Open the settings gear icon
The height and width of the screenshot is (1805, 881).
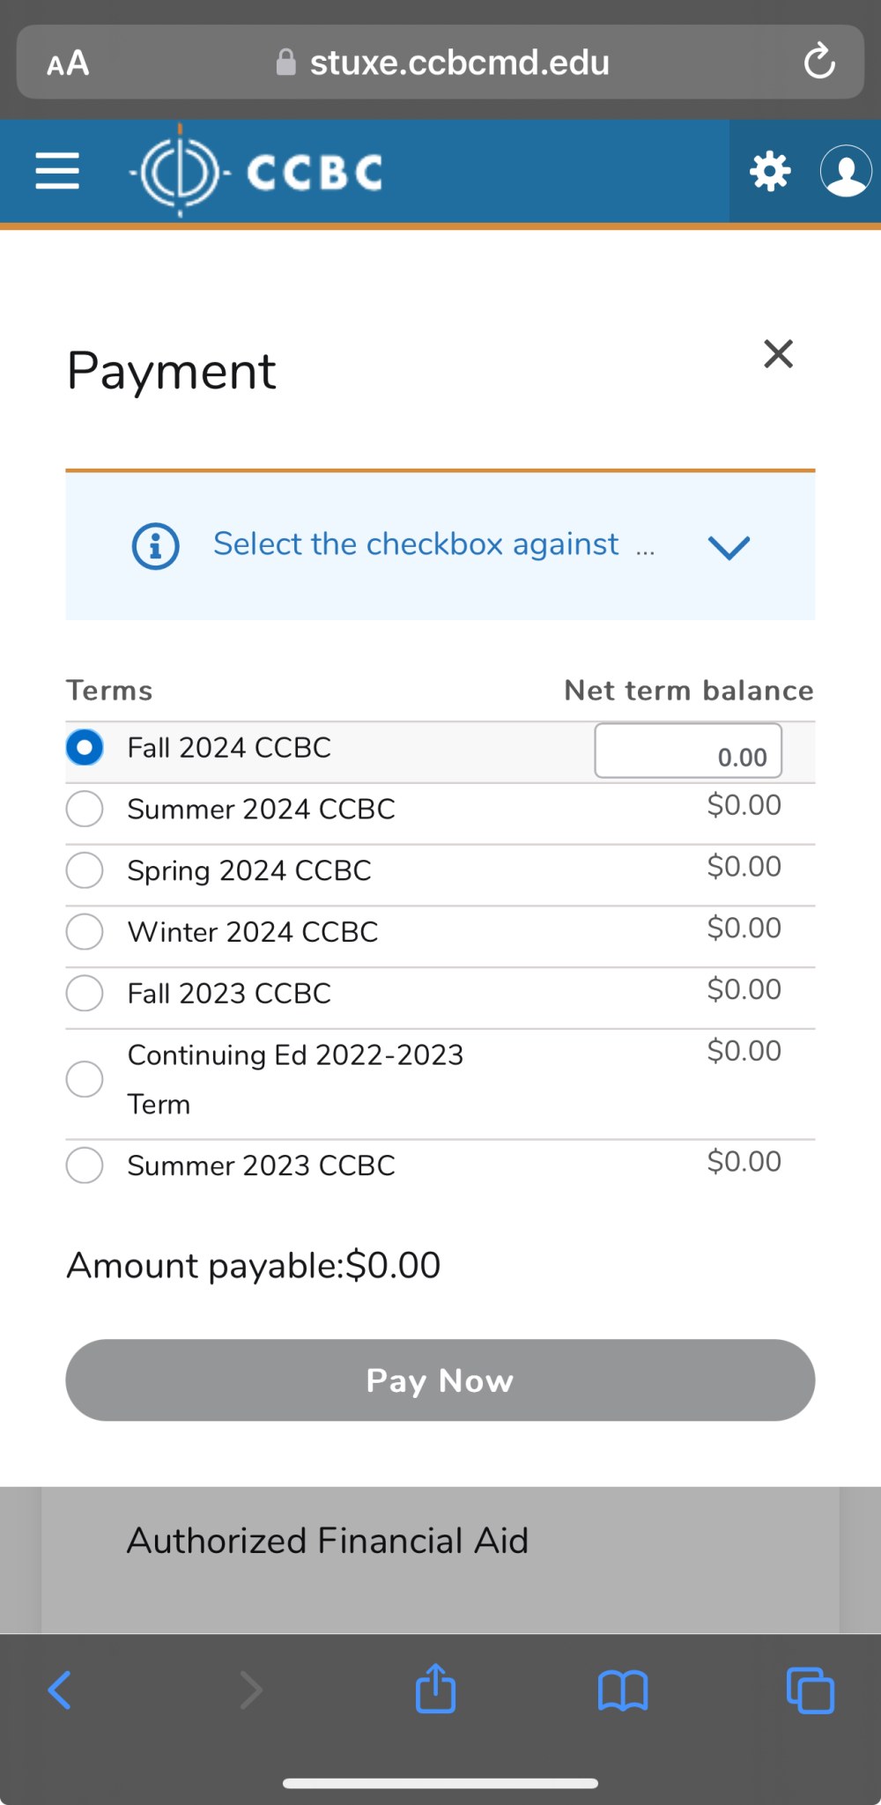click(x=770, y=171)
